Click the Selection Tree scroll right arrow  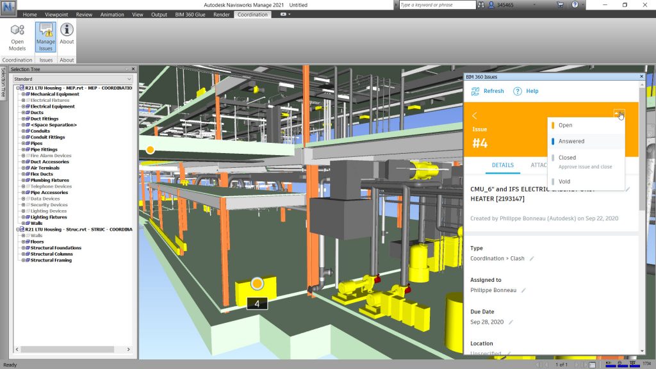coord(128,349)
